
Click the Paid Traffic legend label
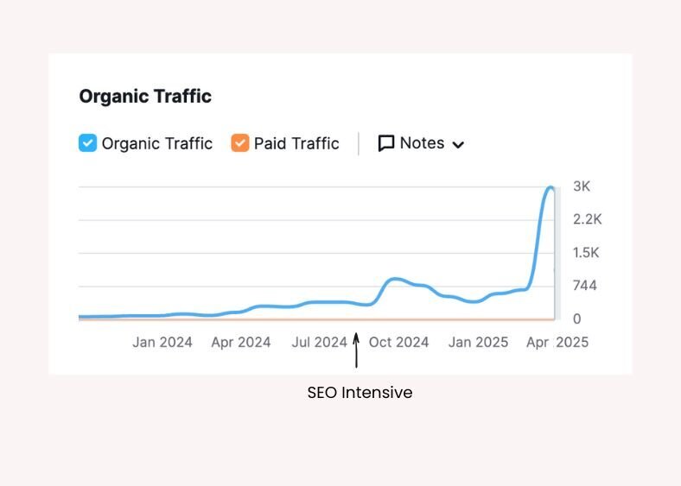(296, 143)
